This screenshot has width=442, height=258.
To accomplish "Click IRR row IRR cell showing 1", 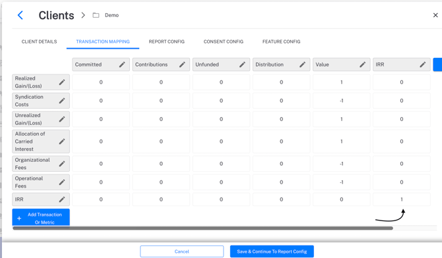I will click(x=402, y=199).
